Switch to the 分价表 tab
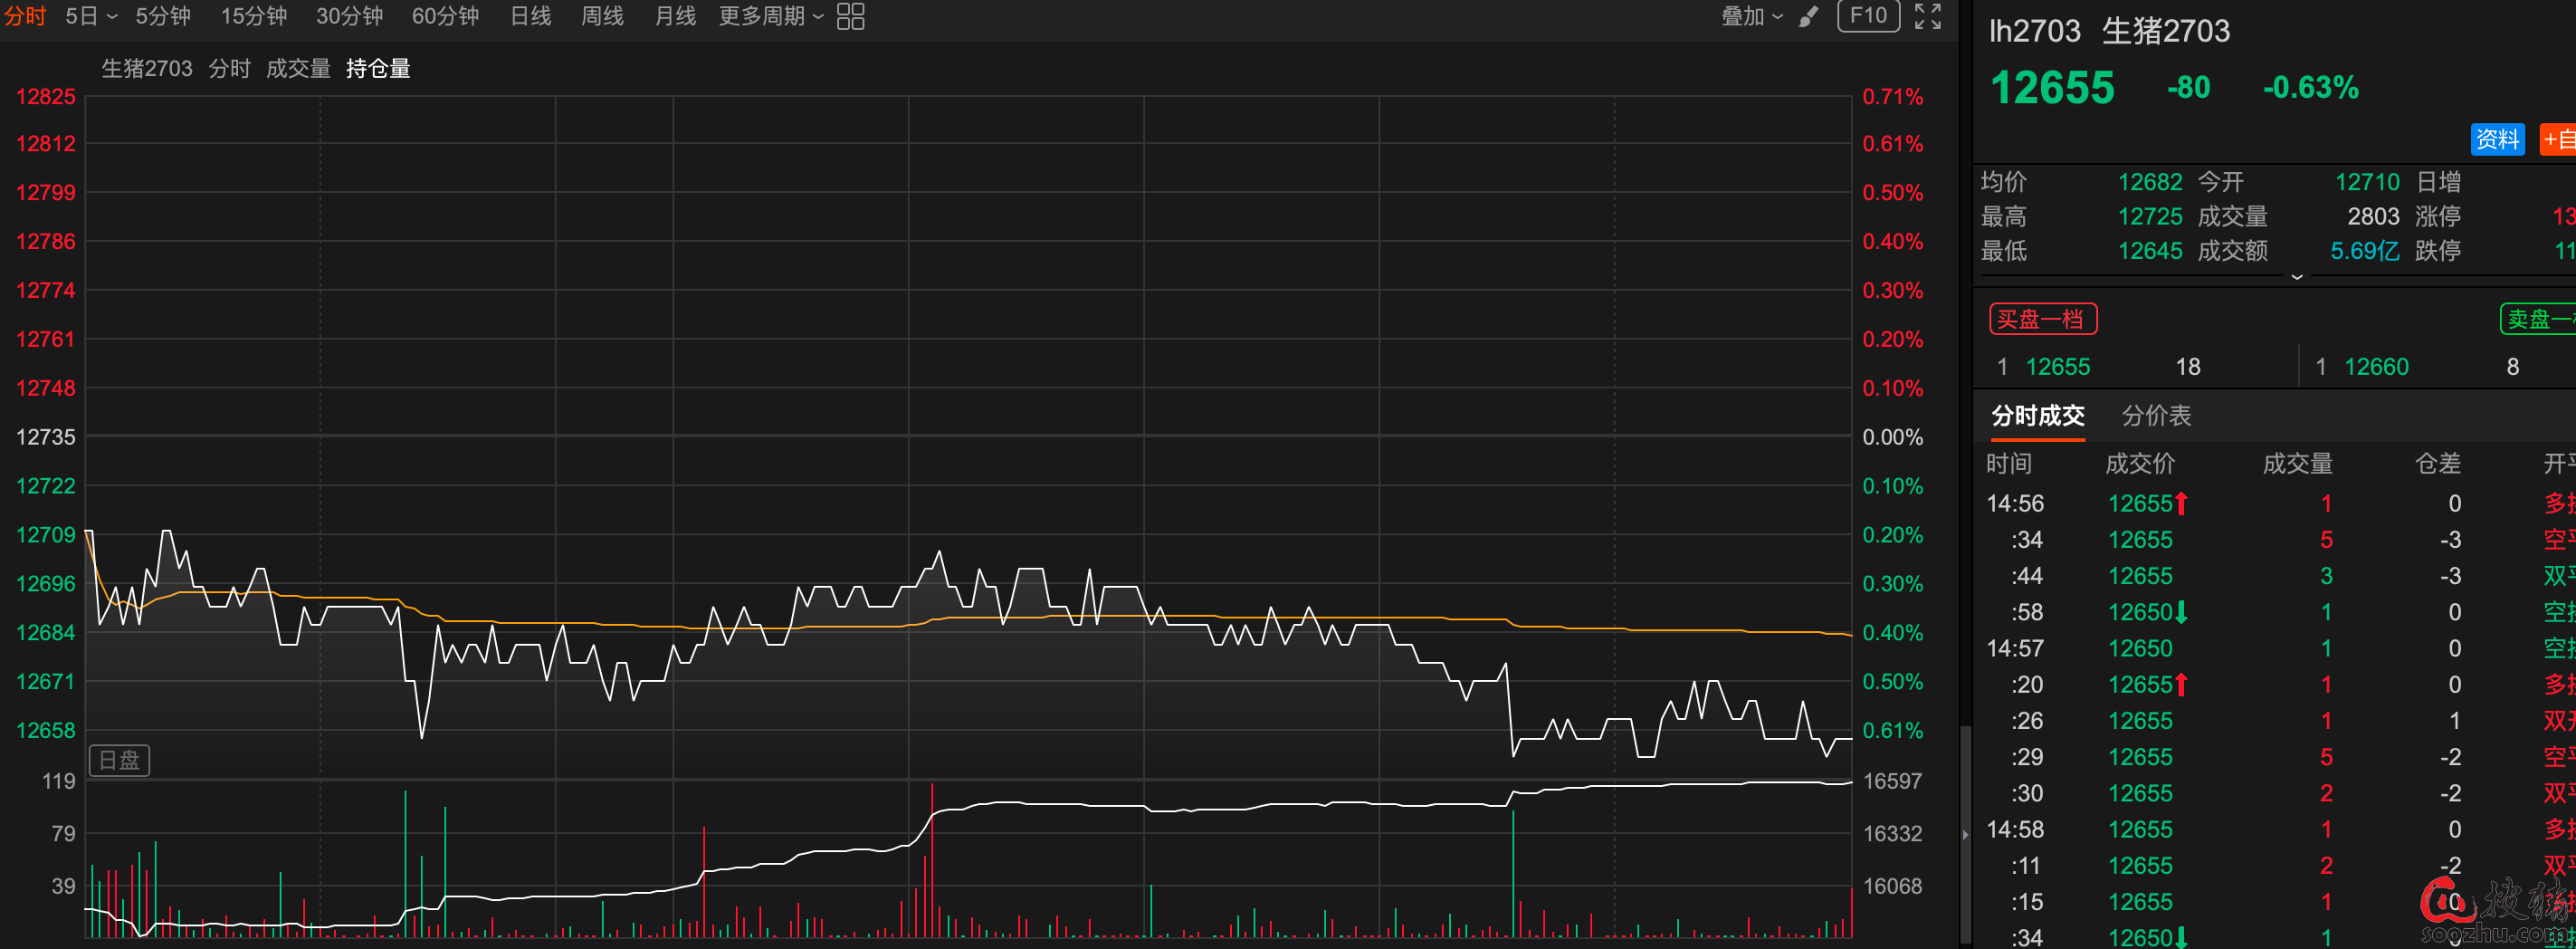2576x949 pixels. pos(2156,415)
